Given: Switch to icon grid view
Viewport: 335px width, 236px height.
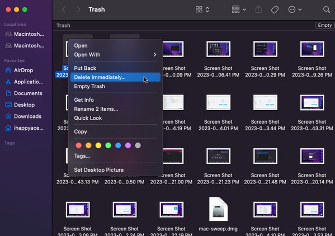Looking at the screenshot, I should click(x=199, y=10).
